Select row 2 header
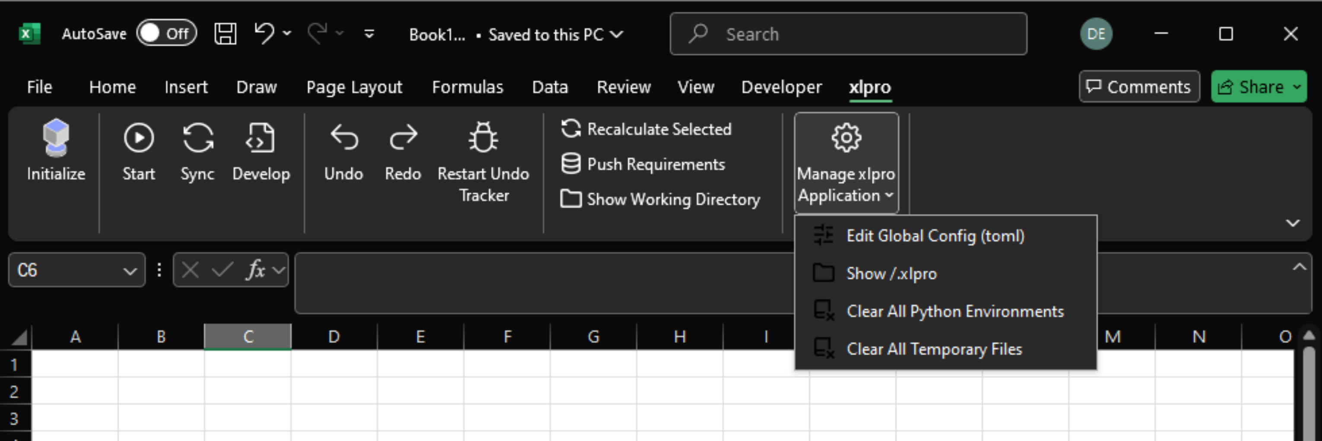This screenshot has height=441, width=1322. (15, 391)
